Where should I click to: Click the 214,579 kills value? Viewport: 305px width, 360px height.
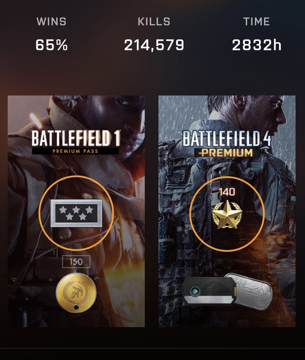coord(154,45)
